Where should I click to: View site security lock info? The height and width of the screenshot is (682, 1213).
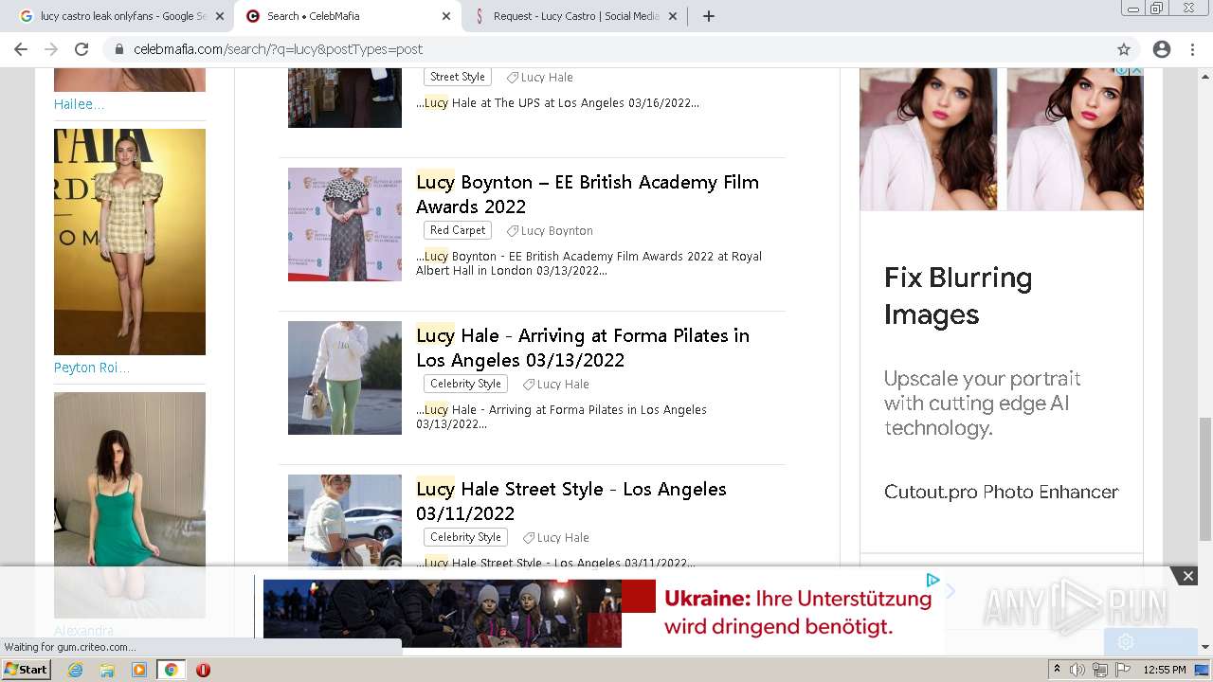pyautogui.click(x=119, y=49)
